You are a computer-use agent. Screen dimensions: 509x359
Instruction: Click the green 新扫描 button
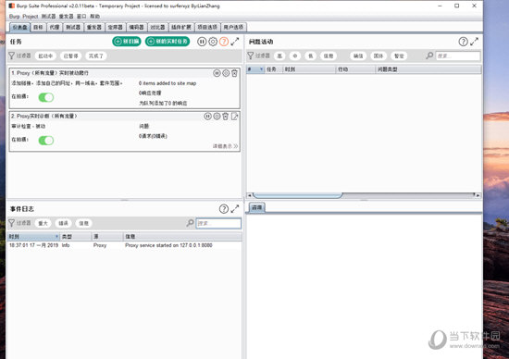[127, 42]
